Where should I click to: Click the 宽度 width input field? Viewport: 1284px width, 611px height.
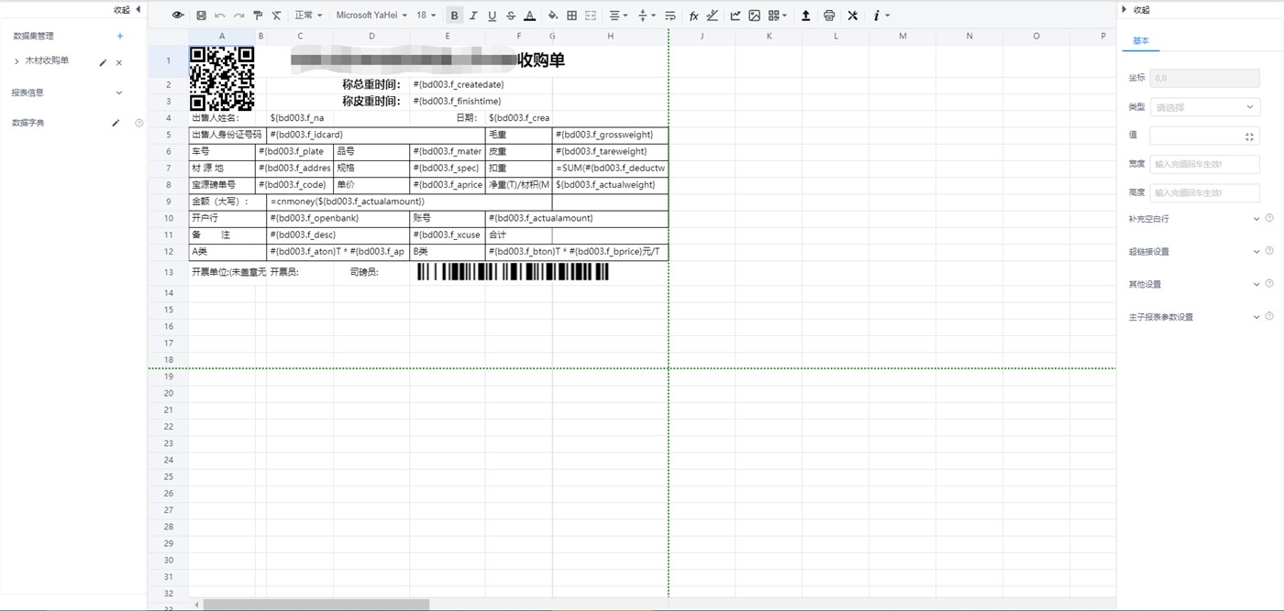(x=1204, y=164)
